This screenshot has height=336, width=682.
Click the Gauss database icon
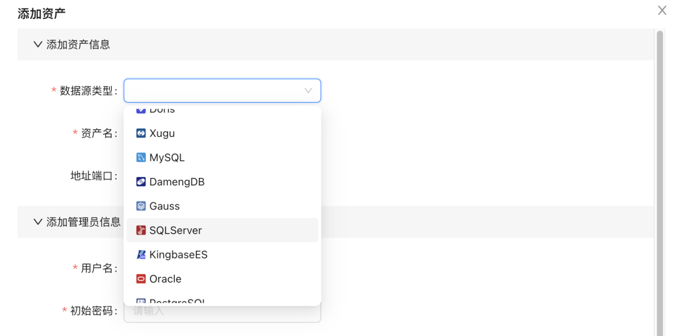pos(141,206)
